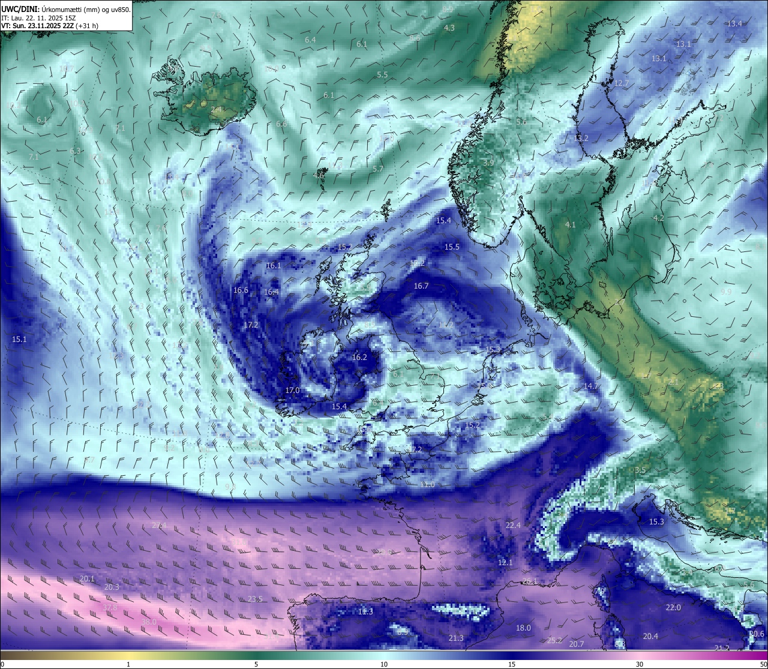The width and height of the screenshot is (768, 669).
Task: Click the map value '21.3'
Action: pos(456,638)
